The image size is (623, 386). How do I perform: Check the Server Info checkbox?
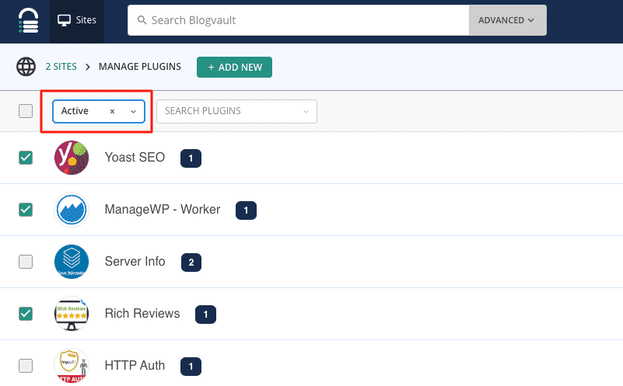click(x=26, y=262)
